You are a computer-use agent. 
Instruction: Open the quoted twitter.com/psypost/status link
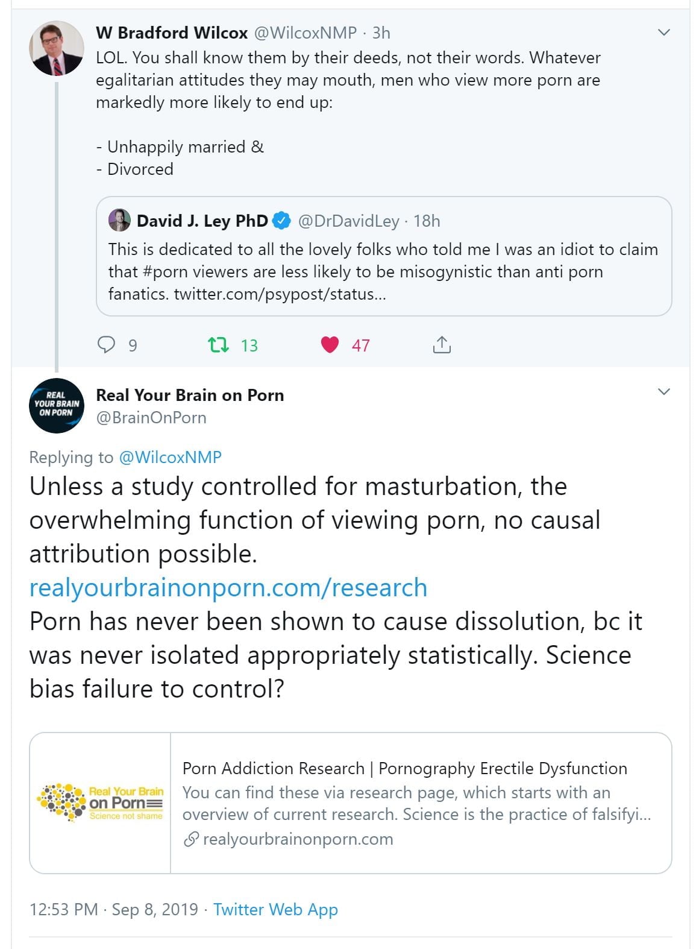(x=280, y=294)
